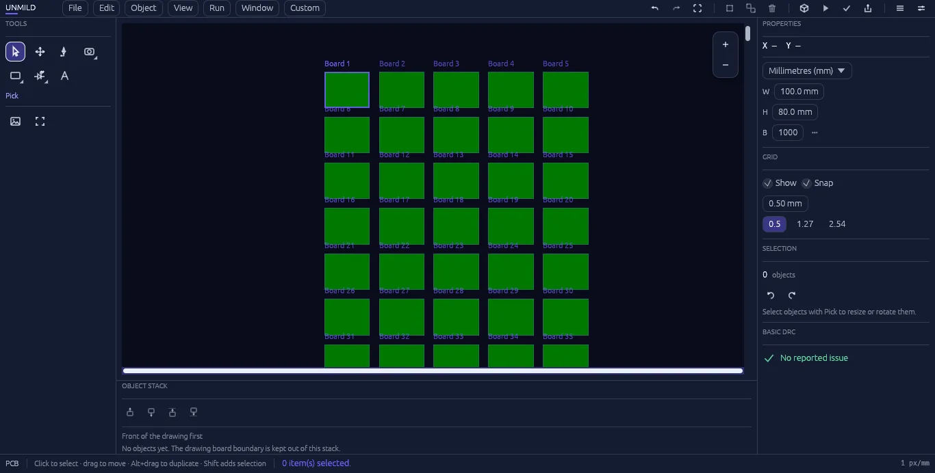Zoom in with the plus button

tap(726, 44)
